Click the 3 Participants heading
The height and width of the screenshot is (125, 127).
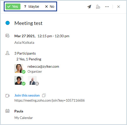coord(25,53)
